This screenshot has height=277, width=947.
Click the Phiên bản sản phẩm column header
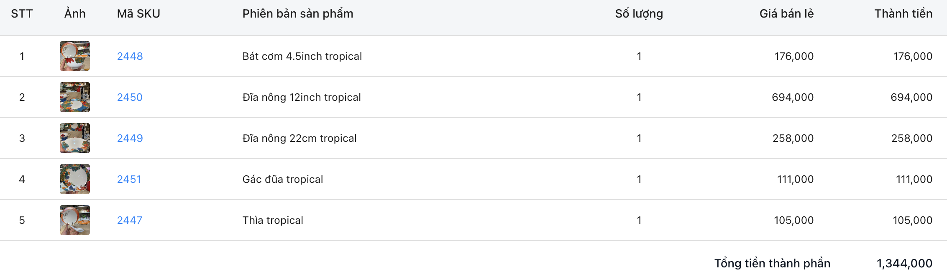[x=297, y=14]
